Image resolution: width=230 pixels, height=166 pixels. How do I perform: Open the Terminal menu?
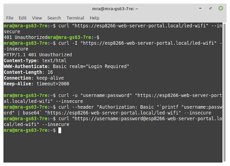pyautogui.click(x=75, y=18)
